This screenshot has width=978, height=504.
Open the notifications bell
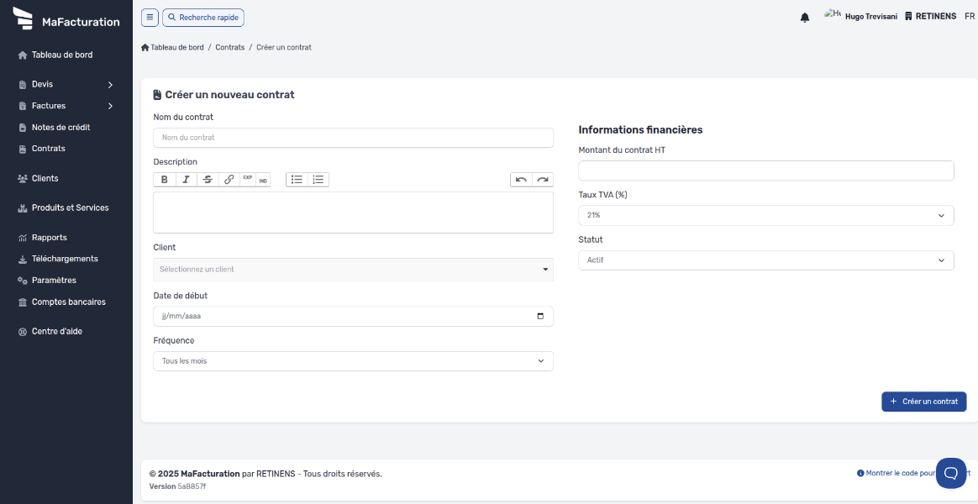point(805,17)
